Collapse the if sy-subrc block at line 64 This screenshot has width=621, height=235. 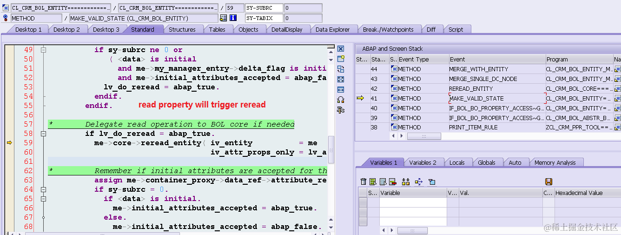[x=43, y=189]
